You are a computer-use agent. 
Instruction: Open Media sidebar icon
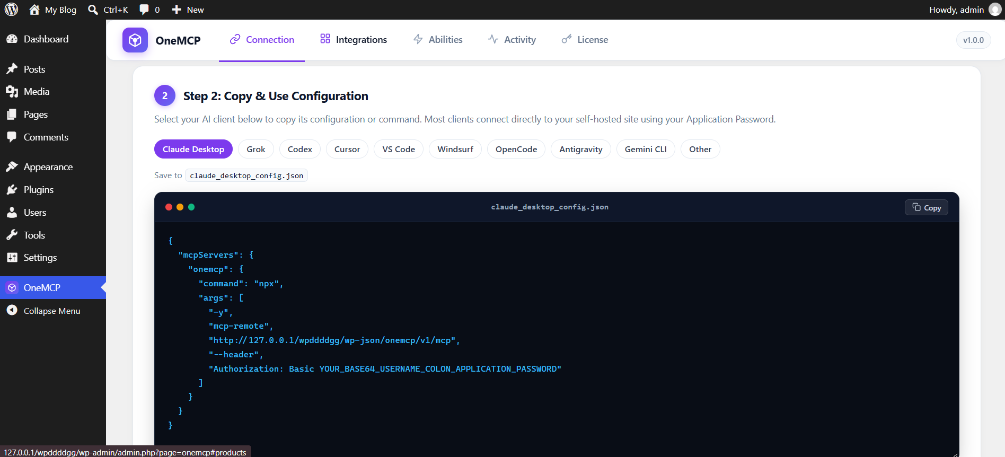click(12, 92)
